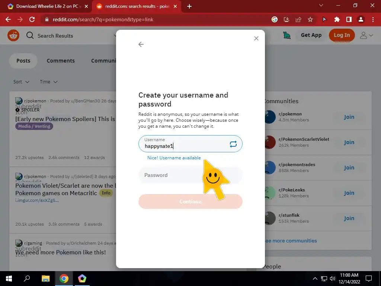Open a new tab with the plus button
The width and height of the screenshot is (381, 286).
pos(189,6)
